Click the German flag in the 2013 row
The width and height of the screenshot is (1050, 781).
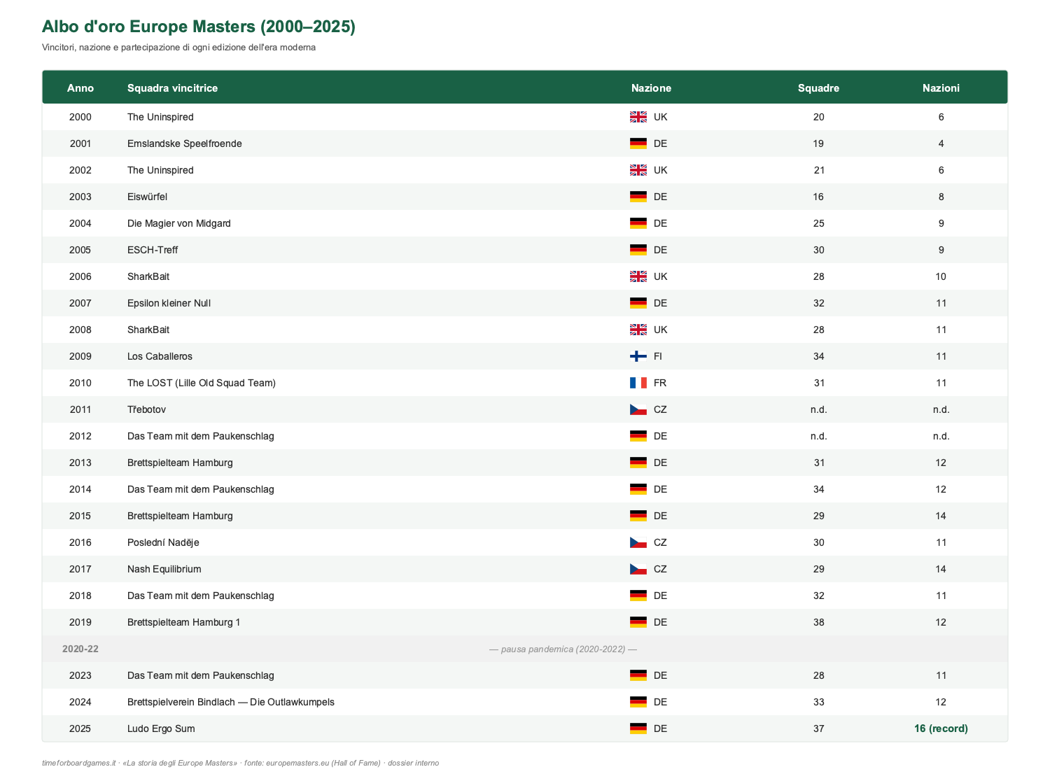tap(638, 463)
